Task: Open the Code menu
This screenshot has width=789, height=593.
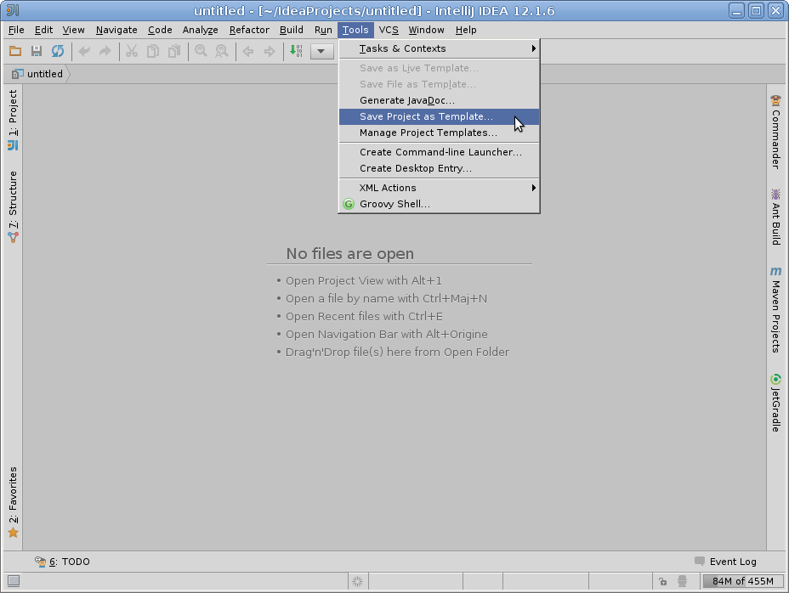Action: [x=160, y=30]
